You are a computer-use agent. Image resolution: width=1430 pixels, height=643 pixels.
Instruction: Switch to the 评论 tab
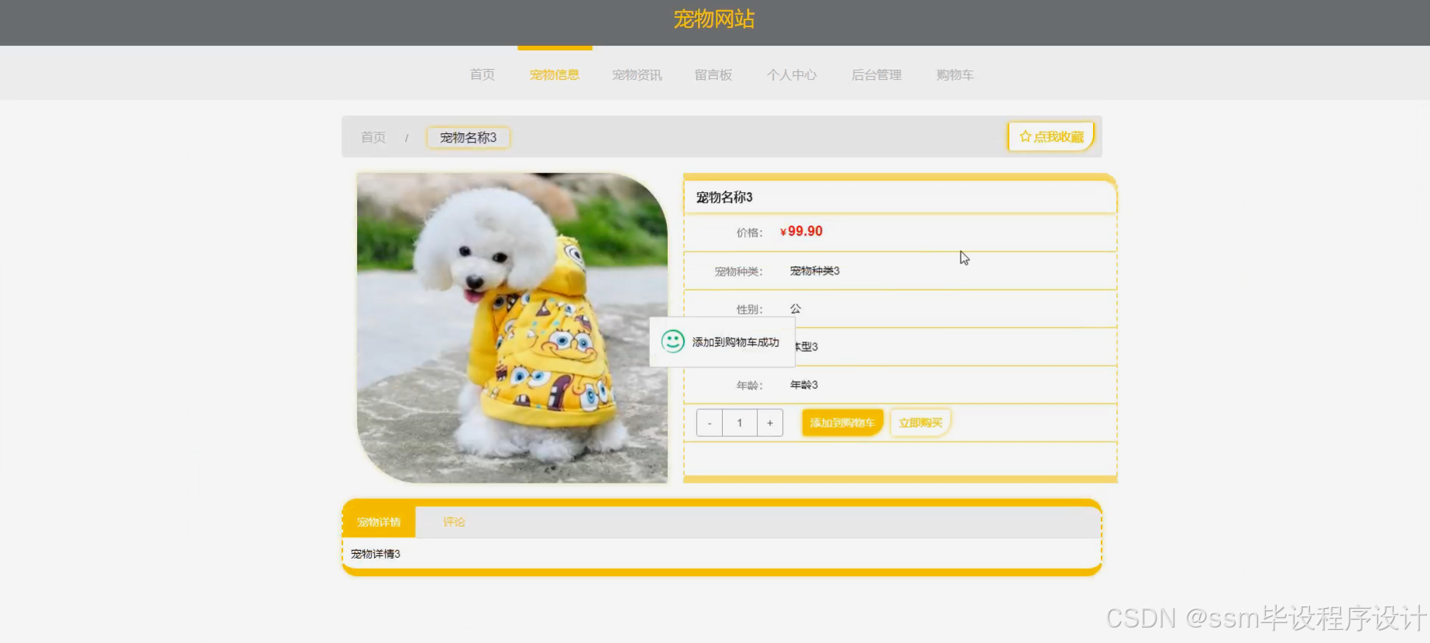coord(454,522)
